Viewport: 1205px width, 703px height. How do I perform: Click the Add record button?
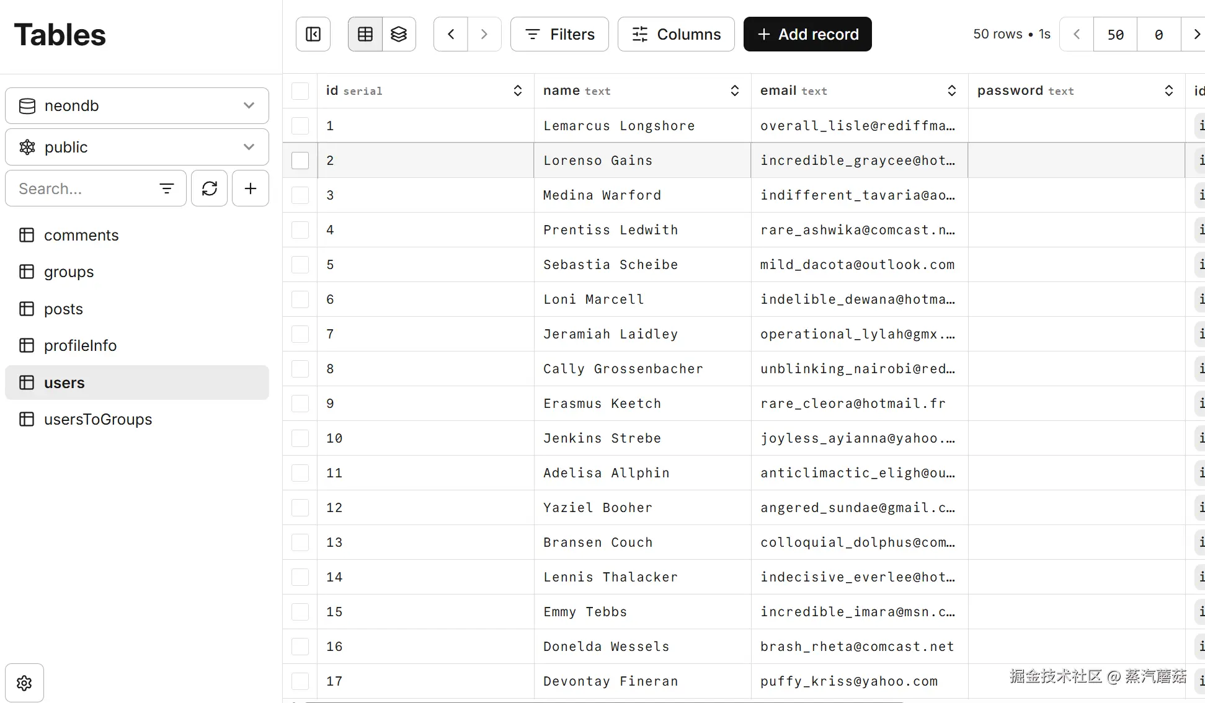[x=807, y=34]
